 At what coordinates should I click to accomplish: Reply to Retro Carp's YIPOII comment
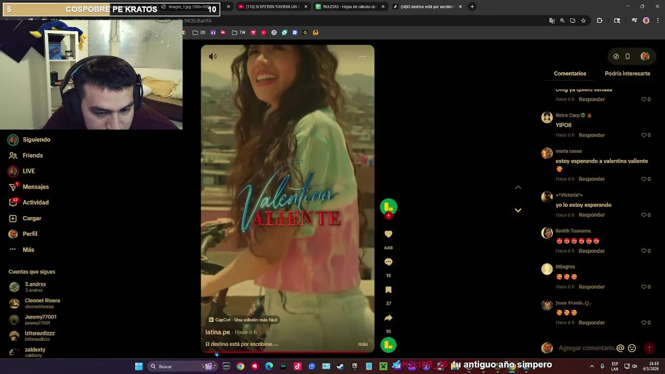click(592, 135)
